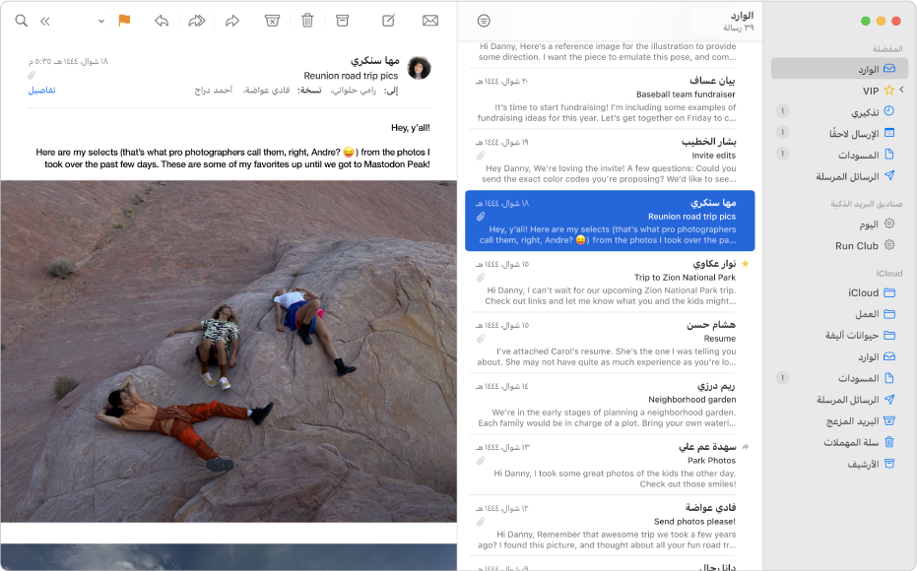Image resolution: width=917 pixels, height=571 pixels.
Task: Click the yellow minimize window button
Action: (x=881, y=21)
